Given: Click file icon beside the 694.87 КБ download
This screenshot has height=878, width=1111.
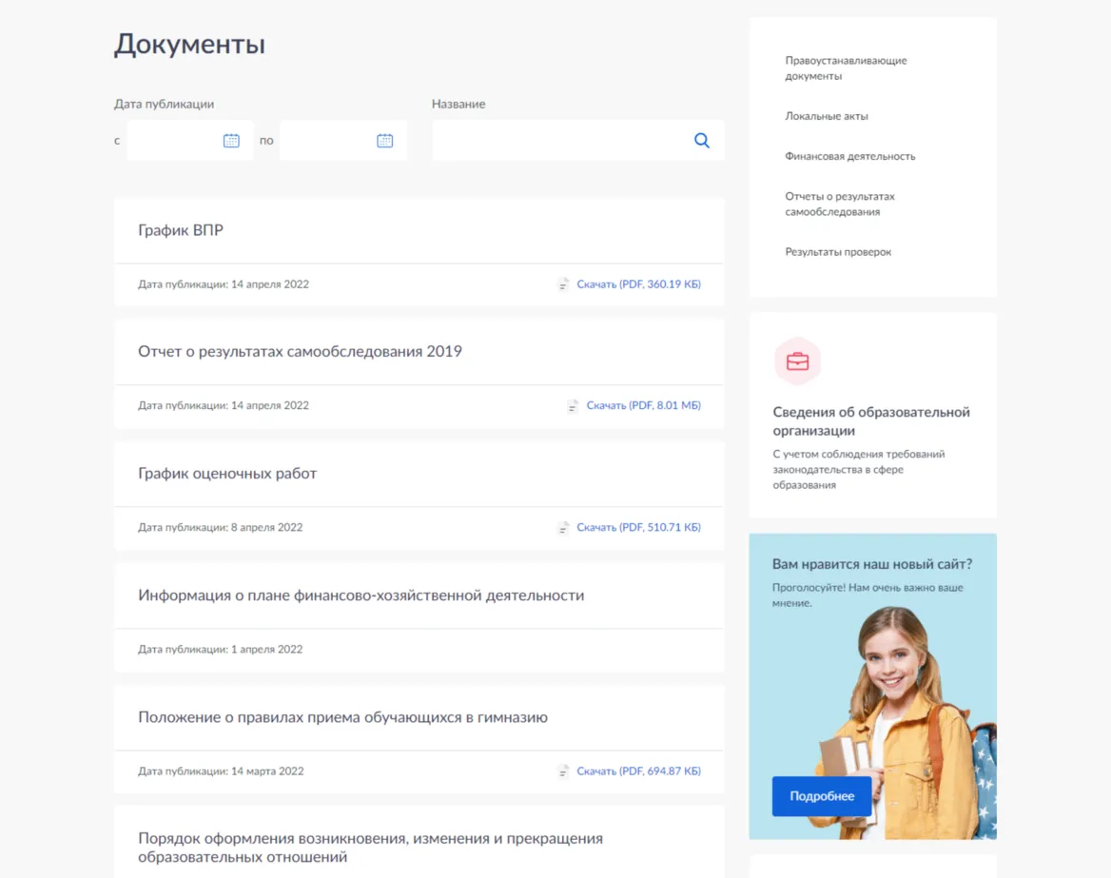Looking at the screenshot, I should (563, 771).
